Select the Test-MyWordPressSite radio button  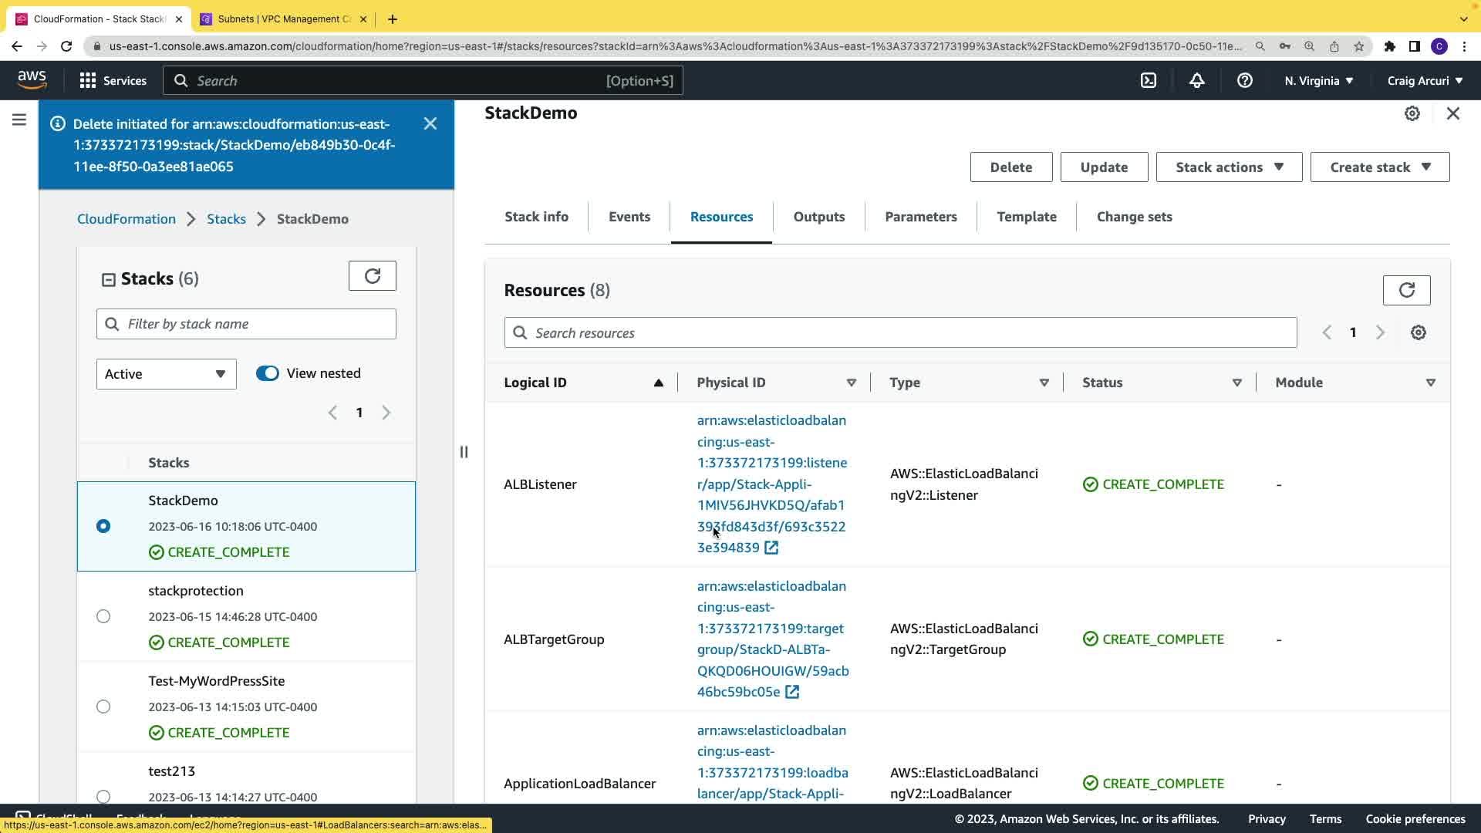click(x=103, y=707)
